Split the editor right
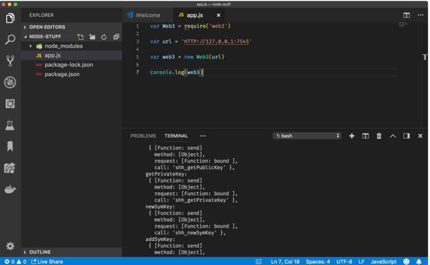This screenshot has width=430, height=265. point(407,15)
